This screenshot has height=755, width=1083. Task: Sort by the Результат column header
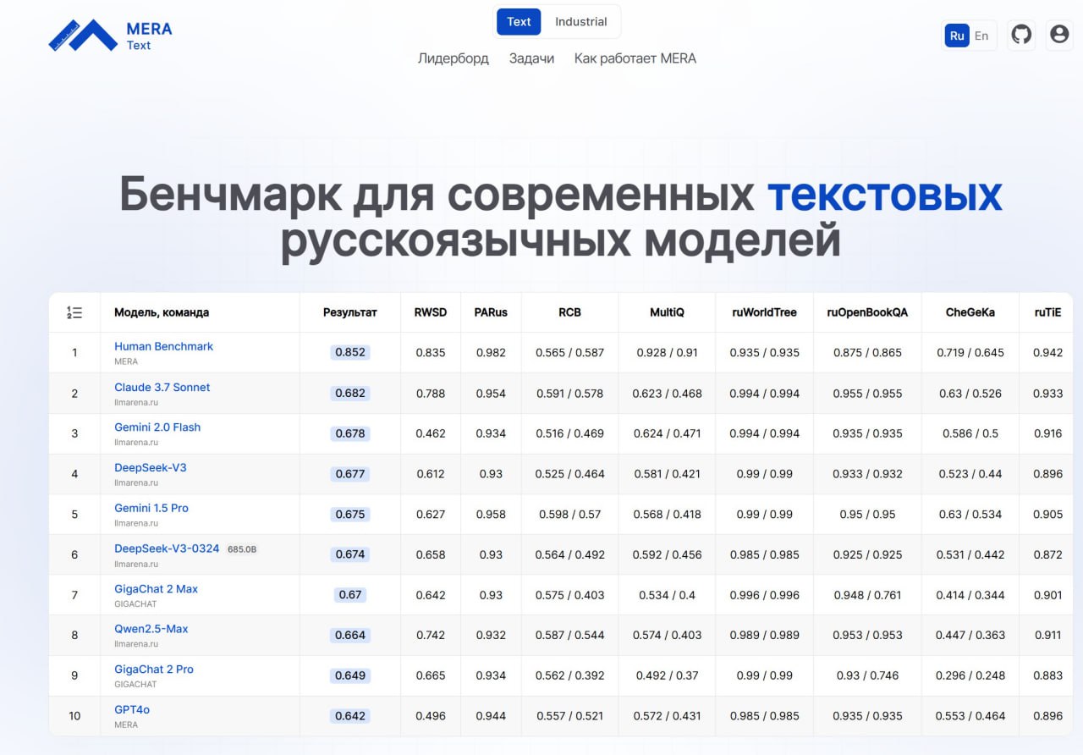[x=350, y=312]
